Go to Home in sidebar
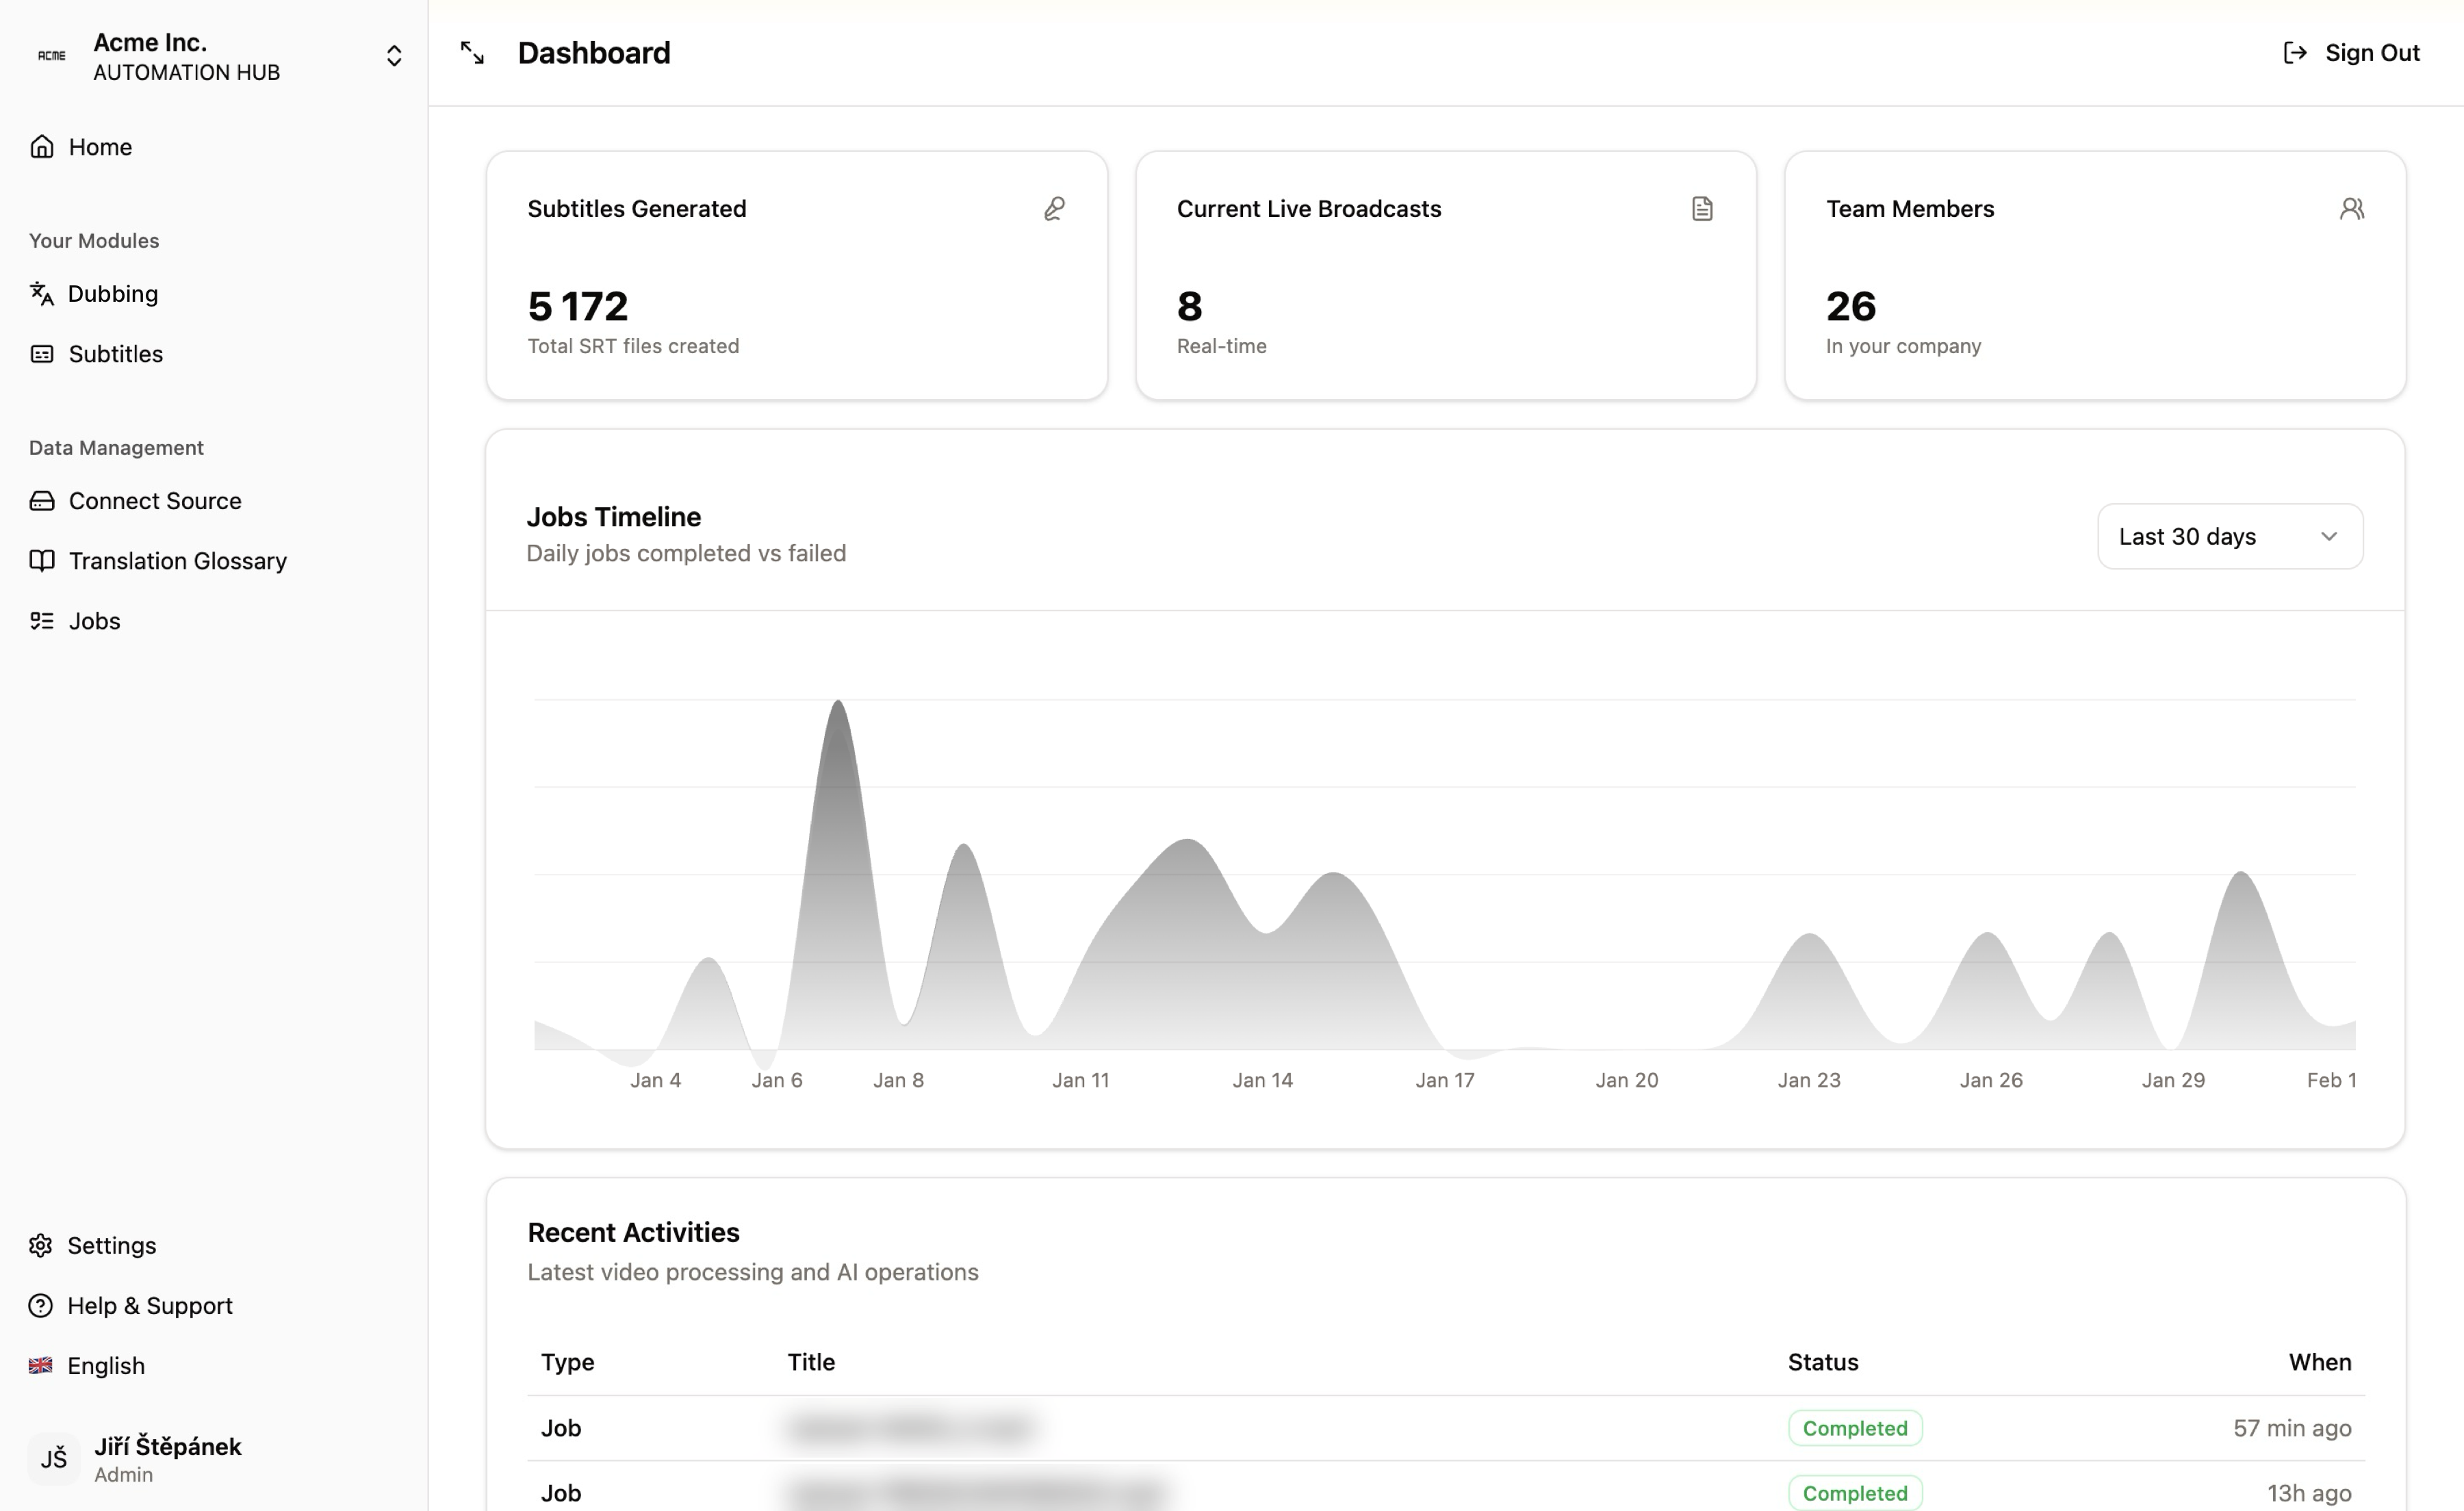The height and width of the screenshot is (1511, 2464). click(100, 147)
